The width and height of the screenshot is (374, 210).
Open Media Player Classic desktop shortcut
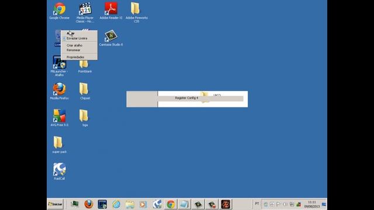(x=85, y=12)
